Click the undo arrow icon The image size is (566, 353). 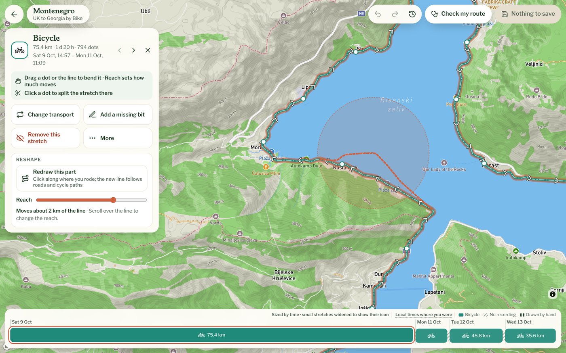click(378, 14)
